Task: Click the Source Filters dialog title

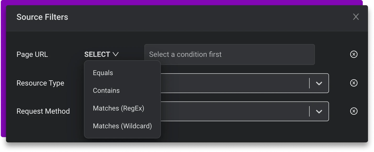Action: 42,17
